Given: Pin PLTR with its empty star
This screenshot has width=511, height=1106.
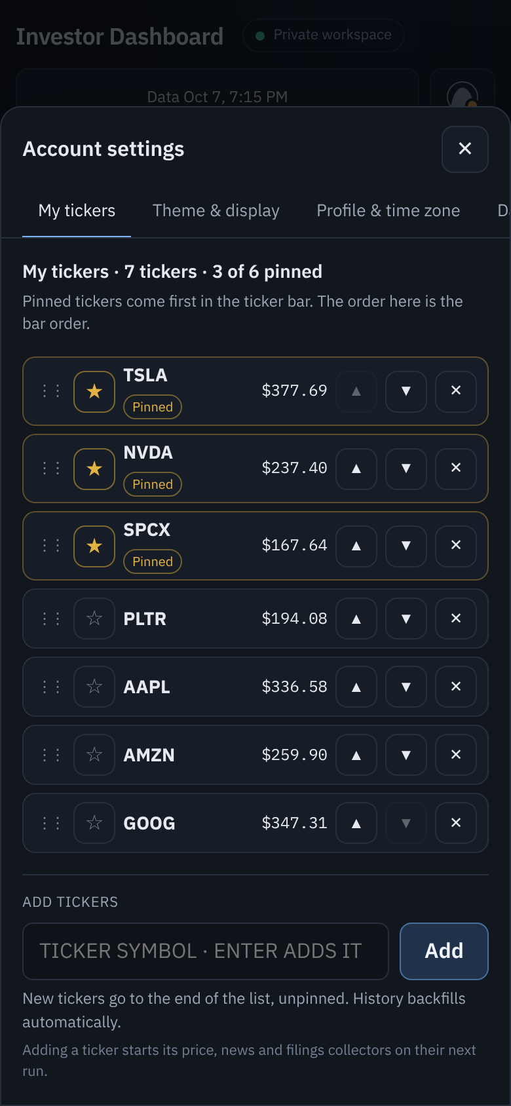Looking at the screenshot, I should point(94,619).
